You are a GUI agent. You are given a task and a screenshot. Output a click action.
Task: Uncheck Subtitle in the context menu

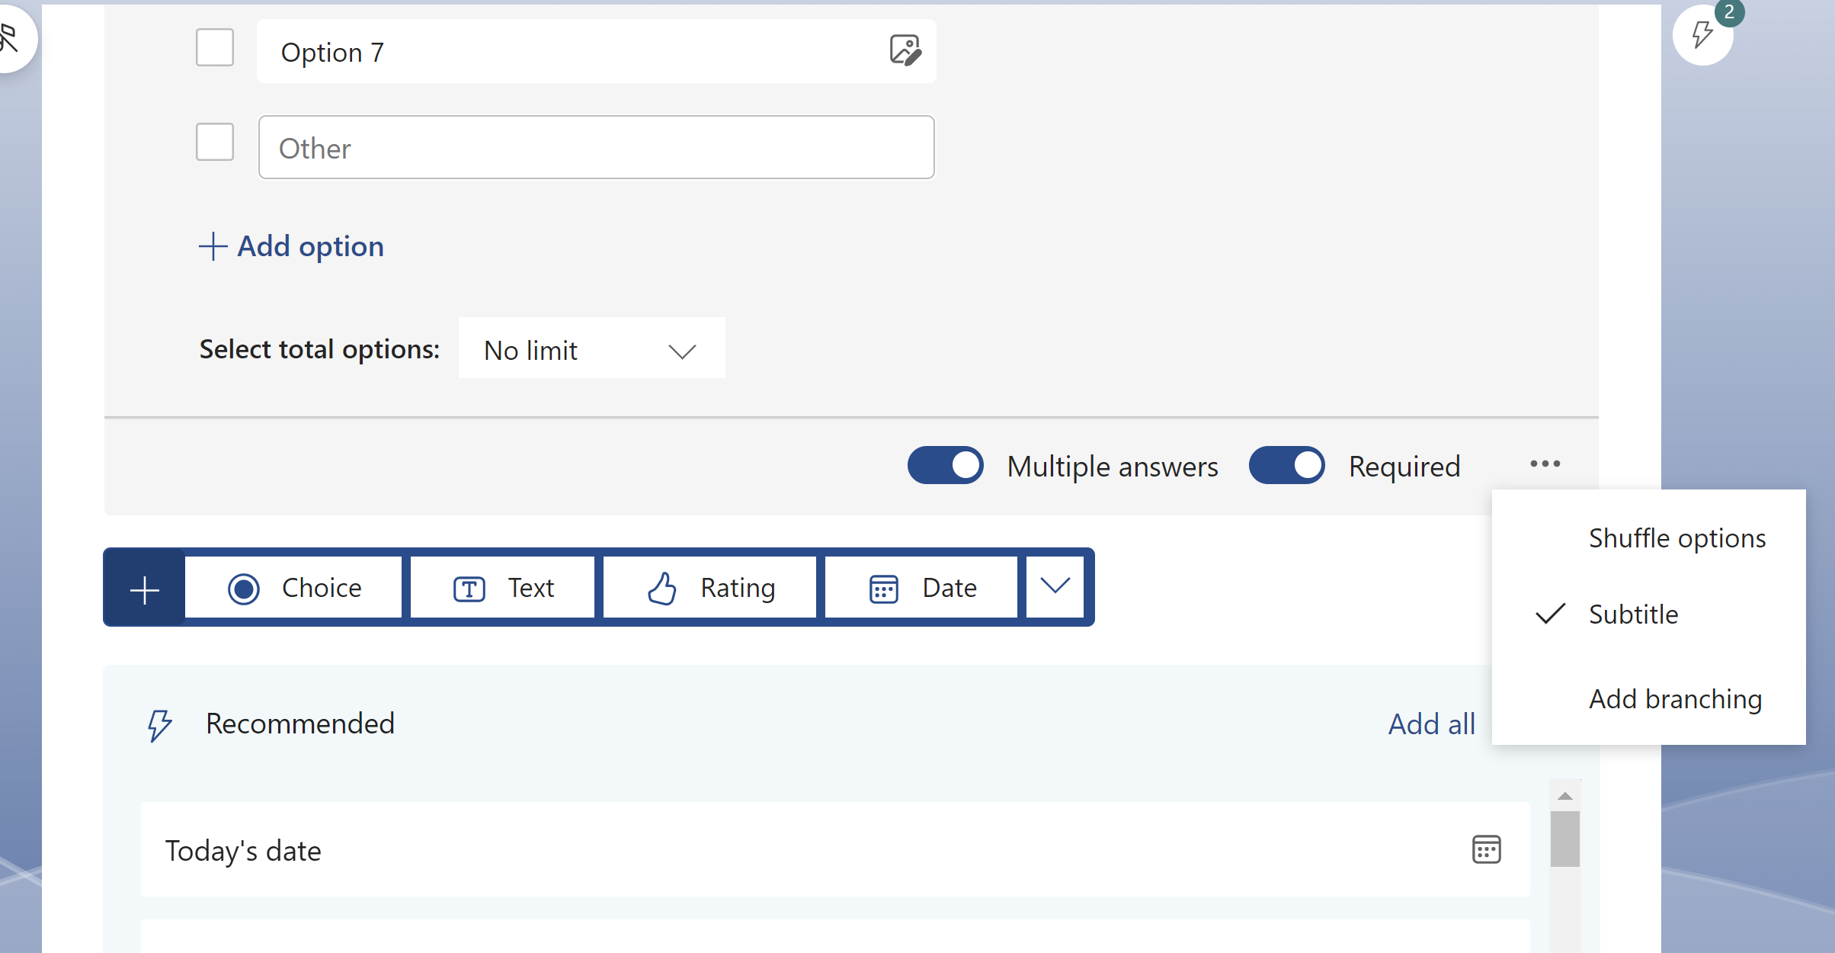click(x=1633, y=614)
